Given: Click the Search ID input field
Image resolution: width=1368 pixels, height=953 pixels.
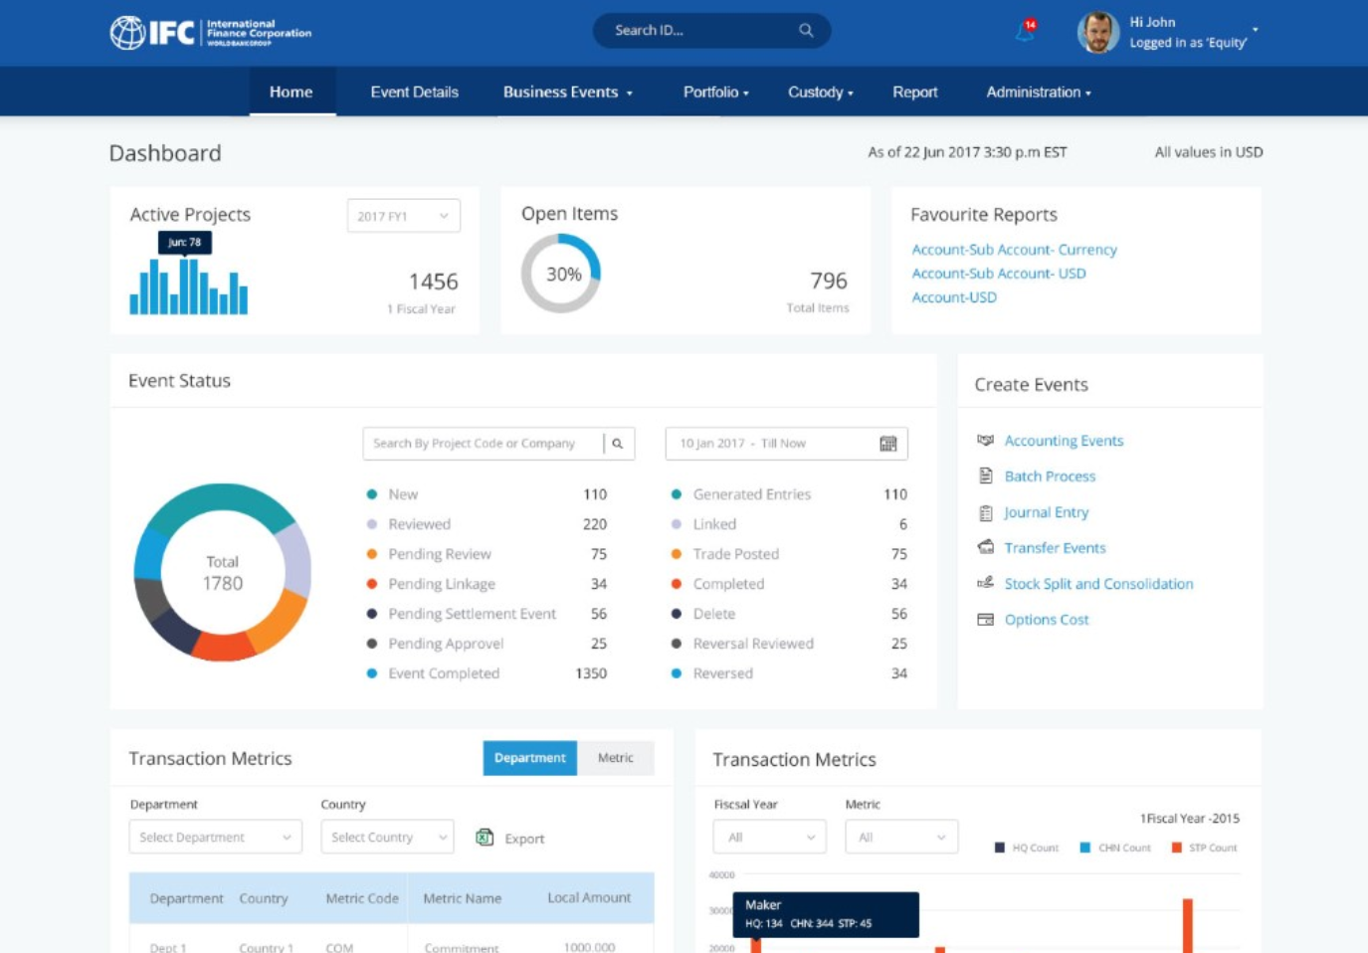Looking at the screenshot, I should (x=696, y=31).
